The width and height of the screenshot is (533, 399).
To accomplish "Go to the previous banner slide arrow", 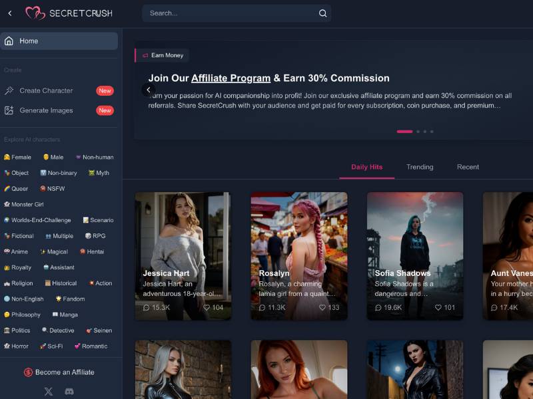I will pos(149,90).
